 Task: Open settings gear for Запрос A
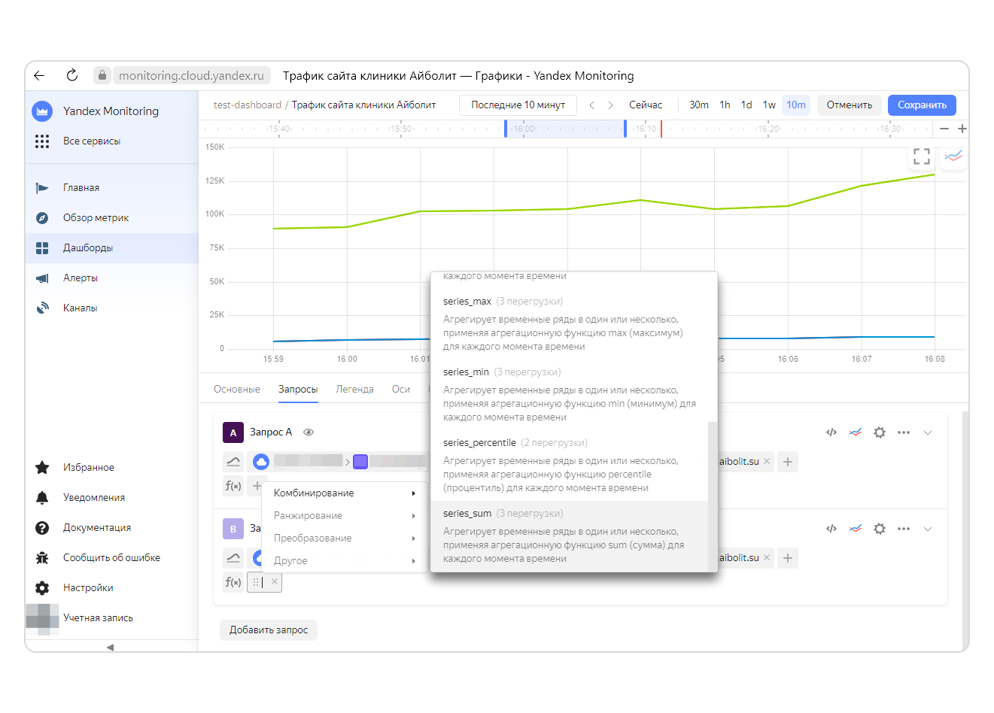tap(880, 432)
